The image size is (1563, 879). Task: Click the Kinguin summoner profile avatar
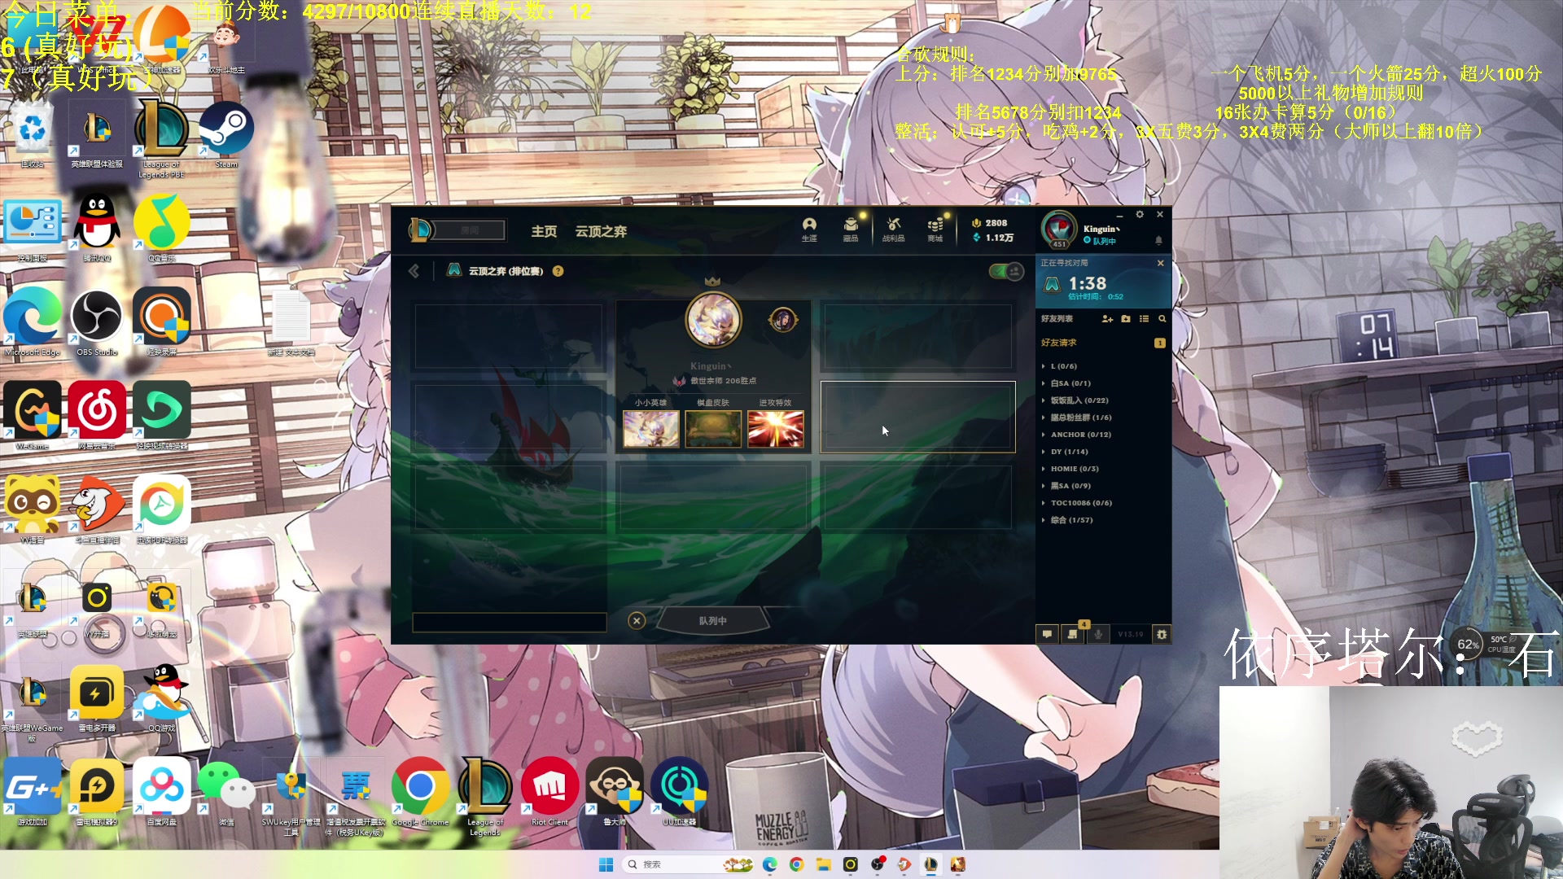tap(1059, 230)
